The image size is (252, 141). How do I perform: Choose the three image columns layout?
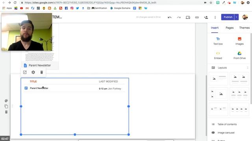[239, 94]
